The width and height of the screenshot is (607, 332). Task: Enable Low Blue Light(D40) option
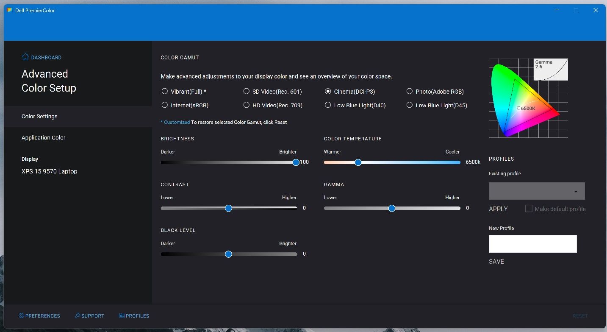(x=328, y=105)
